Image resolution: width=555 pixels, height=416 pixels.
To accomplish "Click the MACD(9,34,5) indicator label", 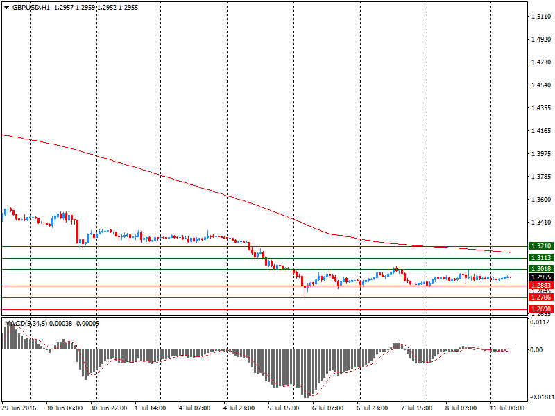I will click(26, 323).
